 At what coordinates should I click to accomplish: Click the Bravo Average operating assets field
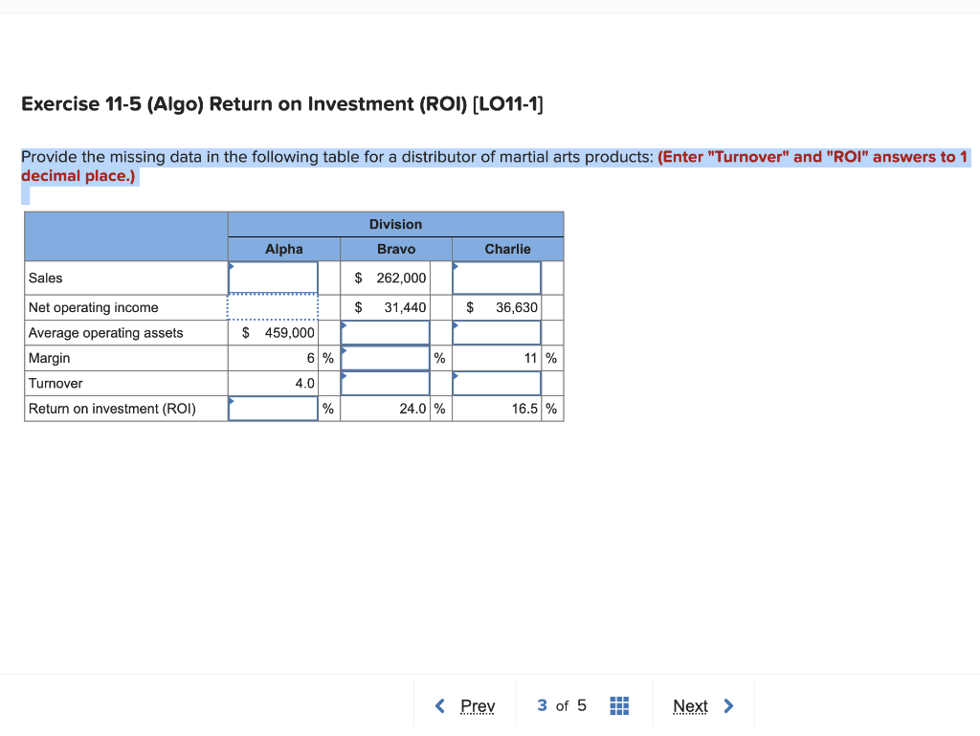385,333
